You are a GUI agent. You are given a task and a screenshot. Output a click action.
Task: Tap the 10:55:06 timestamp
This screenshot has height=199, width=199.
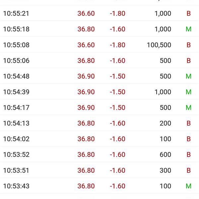(16, 61)
